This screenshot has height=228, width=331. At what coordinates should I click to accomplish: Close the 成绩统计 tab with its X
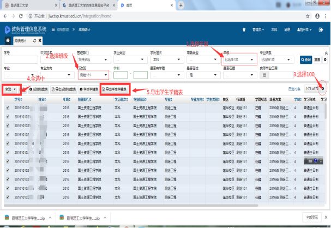pos(40,40)
